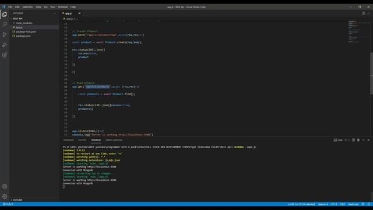This screenshot has height=210, width=373.
Task: Kill terminal with trash icon
Action: point(358,140)
